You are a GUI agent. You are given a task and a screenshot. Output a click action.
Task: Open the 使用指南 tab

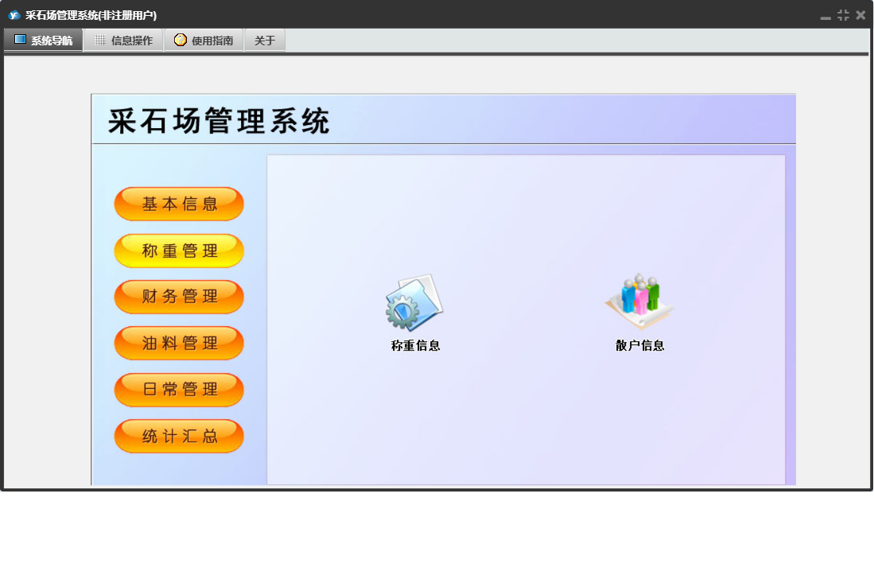(204, 40)
